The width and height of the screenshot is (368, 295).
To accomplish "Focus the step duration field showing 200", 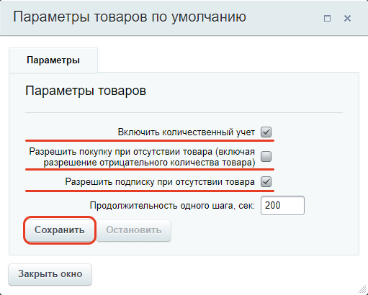I will [x=282, y=206].
